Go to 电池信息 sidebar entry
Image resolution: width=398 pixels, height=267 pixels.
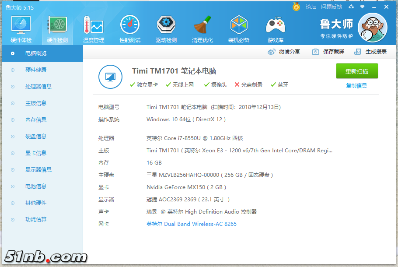point(36,186)
